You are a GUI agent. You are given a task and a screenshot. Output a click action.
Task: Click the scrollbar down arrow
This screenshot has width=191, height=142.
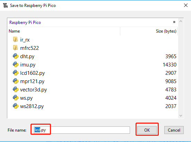click(x=181, y=115)
